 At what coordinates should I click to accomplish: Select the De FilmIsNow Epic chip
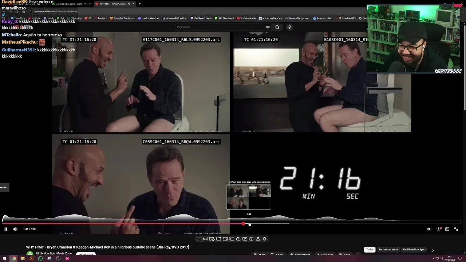point(414,250)
